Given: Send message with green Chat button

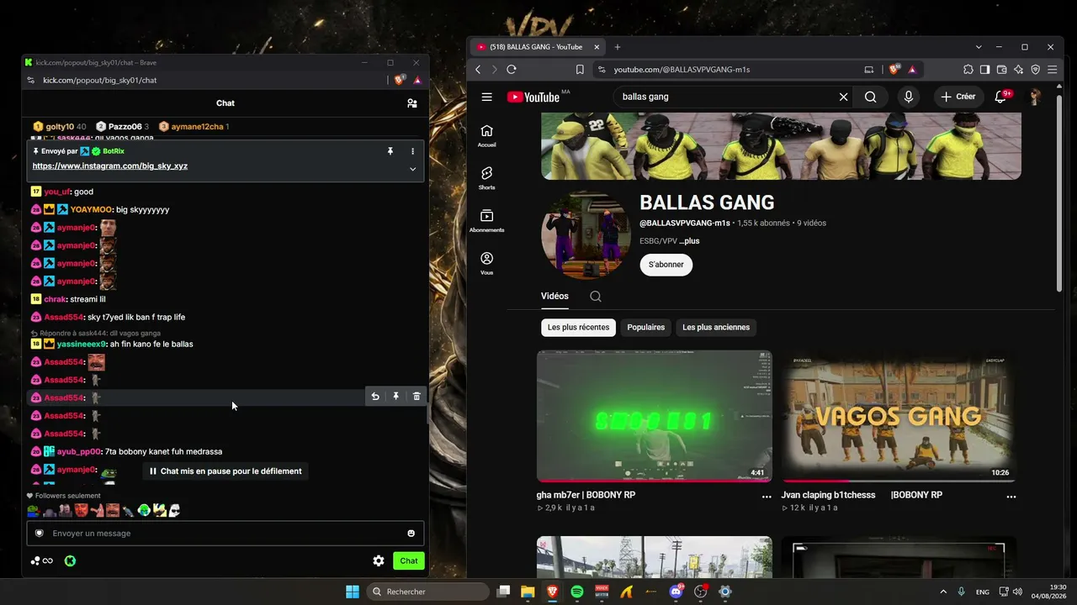Looking at the screenshot, I should pos(409,561).
